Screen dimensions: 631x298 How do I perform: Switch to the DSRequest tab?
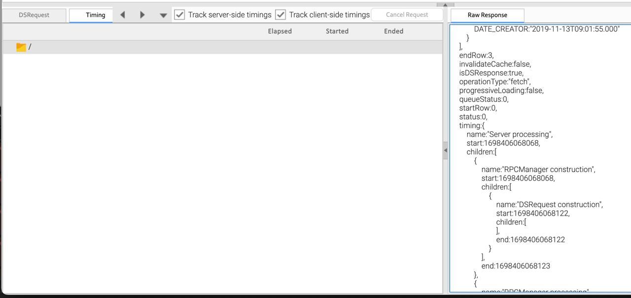[34, 15]
